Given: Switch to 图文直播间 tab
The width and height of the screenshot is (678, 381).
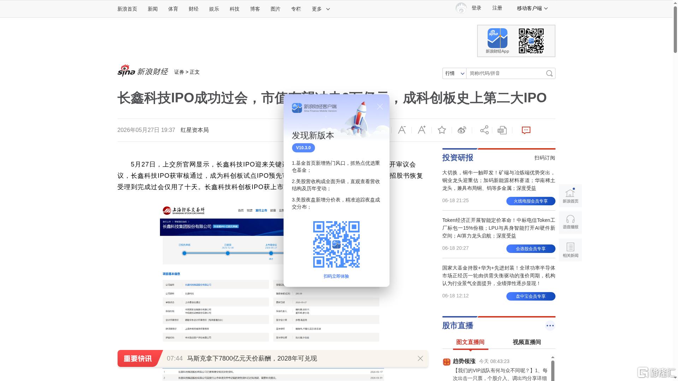Looking at the screenshot, I should [x=470, y=342].
